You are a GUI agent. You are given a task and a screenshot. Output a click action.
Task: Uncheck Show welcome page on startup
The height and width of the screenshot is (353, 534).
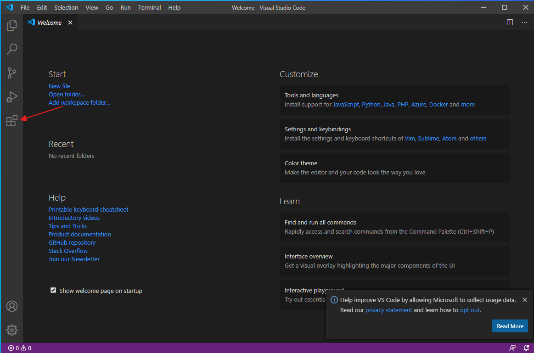click(x=53, y=291)
